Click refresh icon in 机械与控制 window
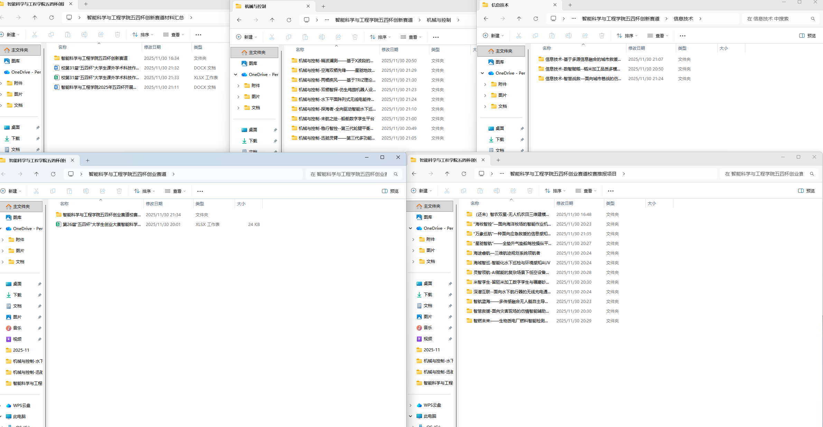The height and width of the screenshot is (427, 823). pyautogui.click(x=289, y=20)
